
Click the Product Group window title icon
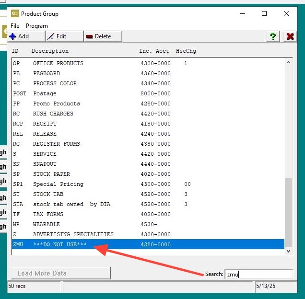click(x=15, y=13)
